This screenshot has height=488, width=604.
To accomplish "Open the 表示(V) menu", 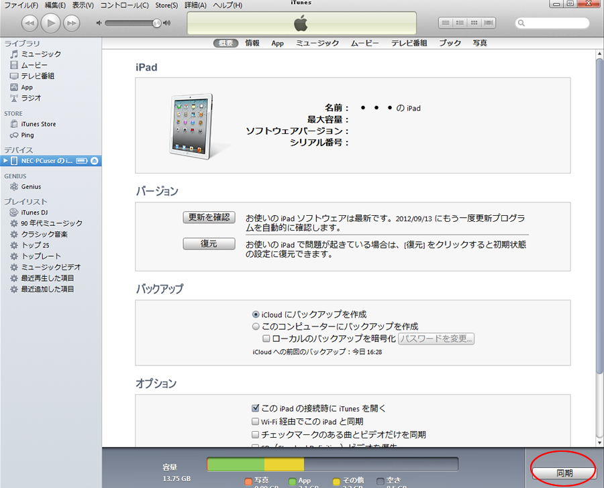I will click(83, 5).
